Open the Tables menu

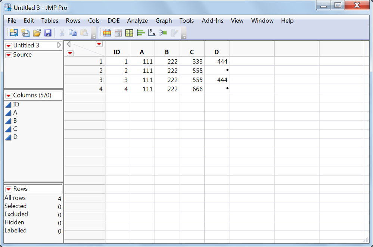tap(50, 21)
